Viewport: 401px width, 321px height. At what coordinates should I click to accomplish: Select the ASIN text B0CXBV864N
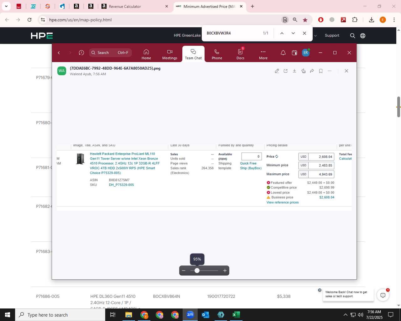point(166,296)
